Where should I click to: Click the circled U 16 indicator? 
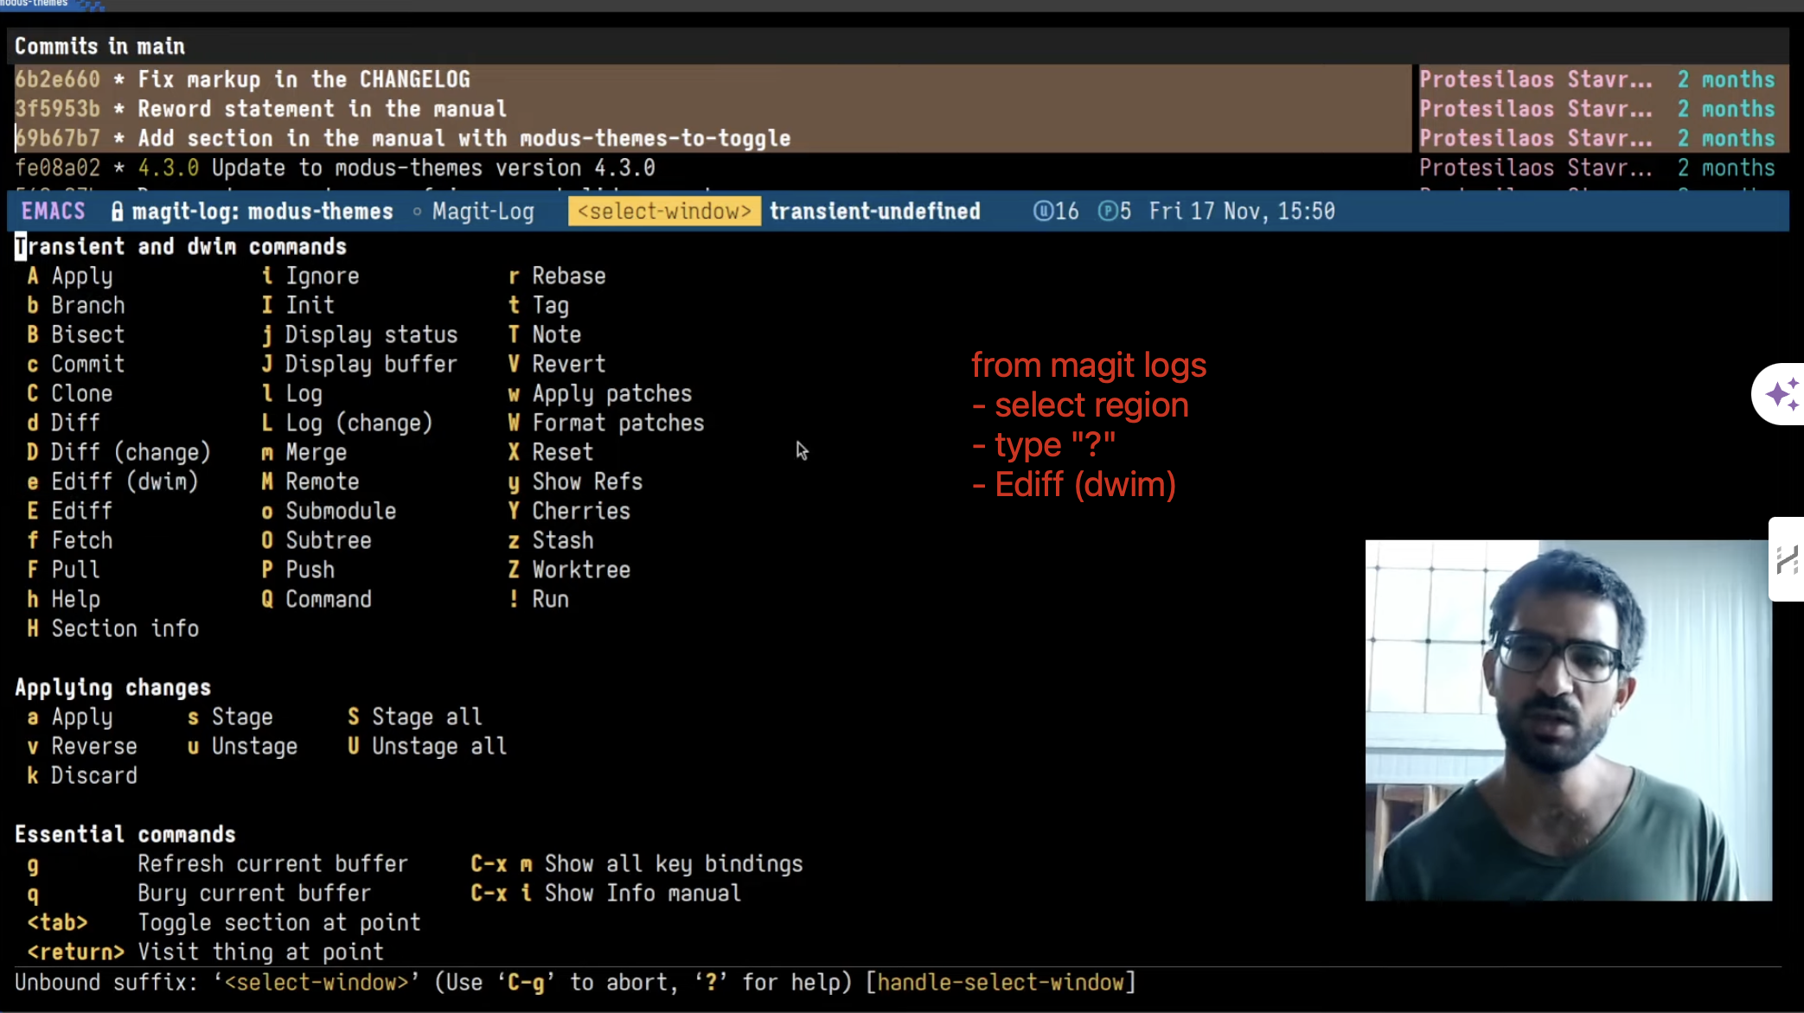pos(1056,212)
